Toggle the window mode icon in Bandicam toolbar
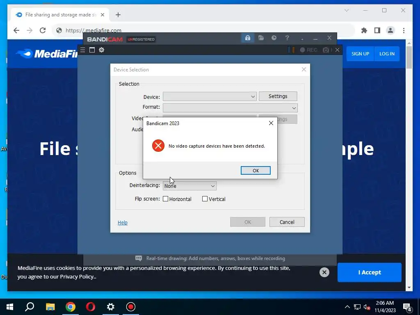 (92, 50)
